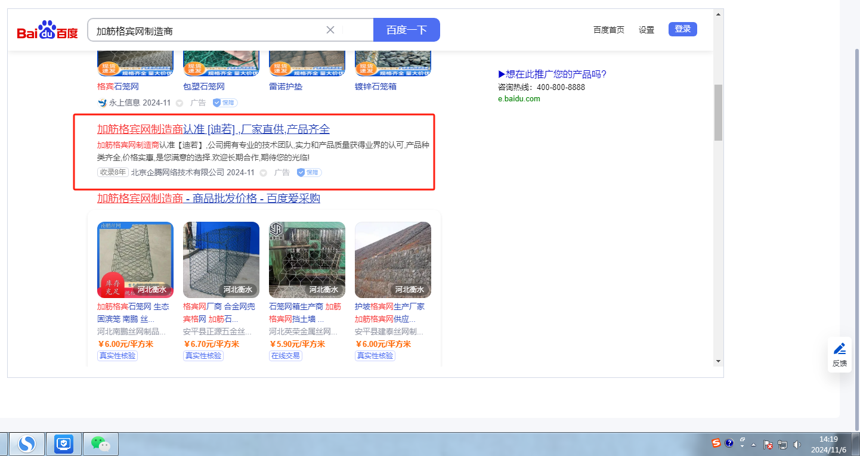Click the 永上信息 advertiser logo icon
Image resolution: width=860 pixels, height=456 pixels.
point(102,103)
